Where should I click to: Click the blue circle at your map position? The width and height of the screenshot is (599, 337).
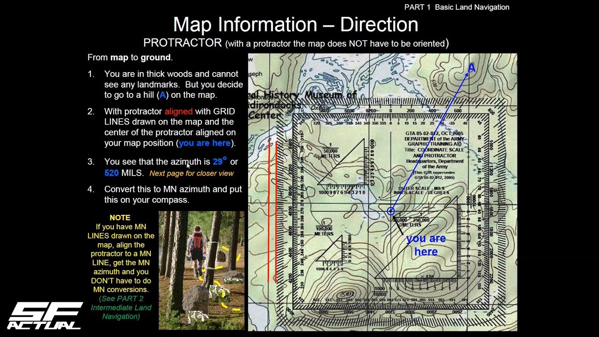(x=391, y=212)
